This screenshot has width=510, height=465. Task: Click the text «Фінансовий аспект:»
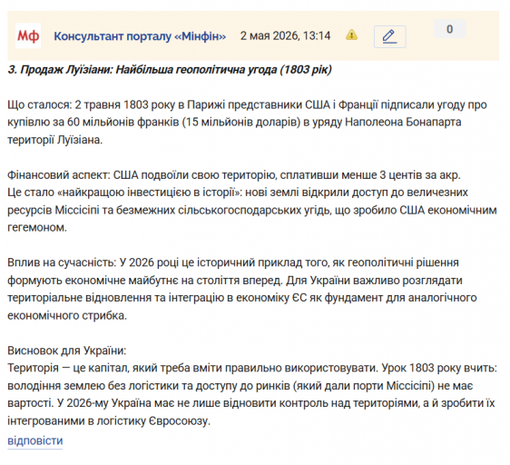click(59, 175)
